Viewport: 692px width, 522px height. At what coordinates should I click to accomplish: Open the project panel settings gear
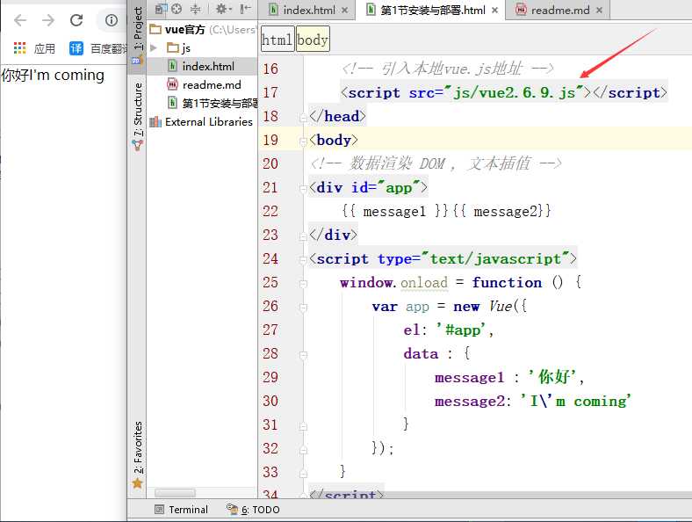point(222,9)
